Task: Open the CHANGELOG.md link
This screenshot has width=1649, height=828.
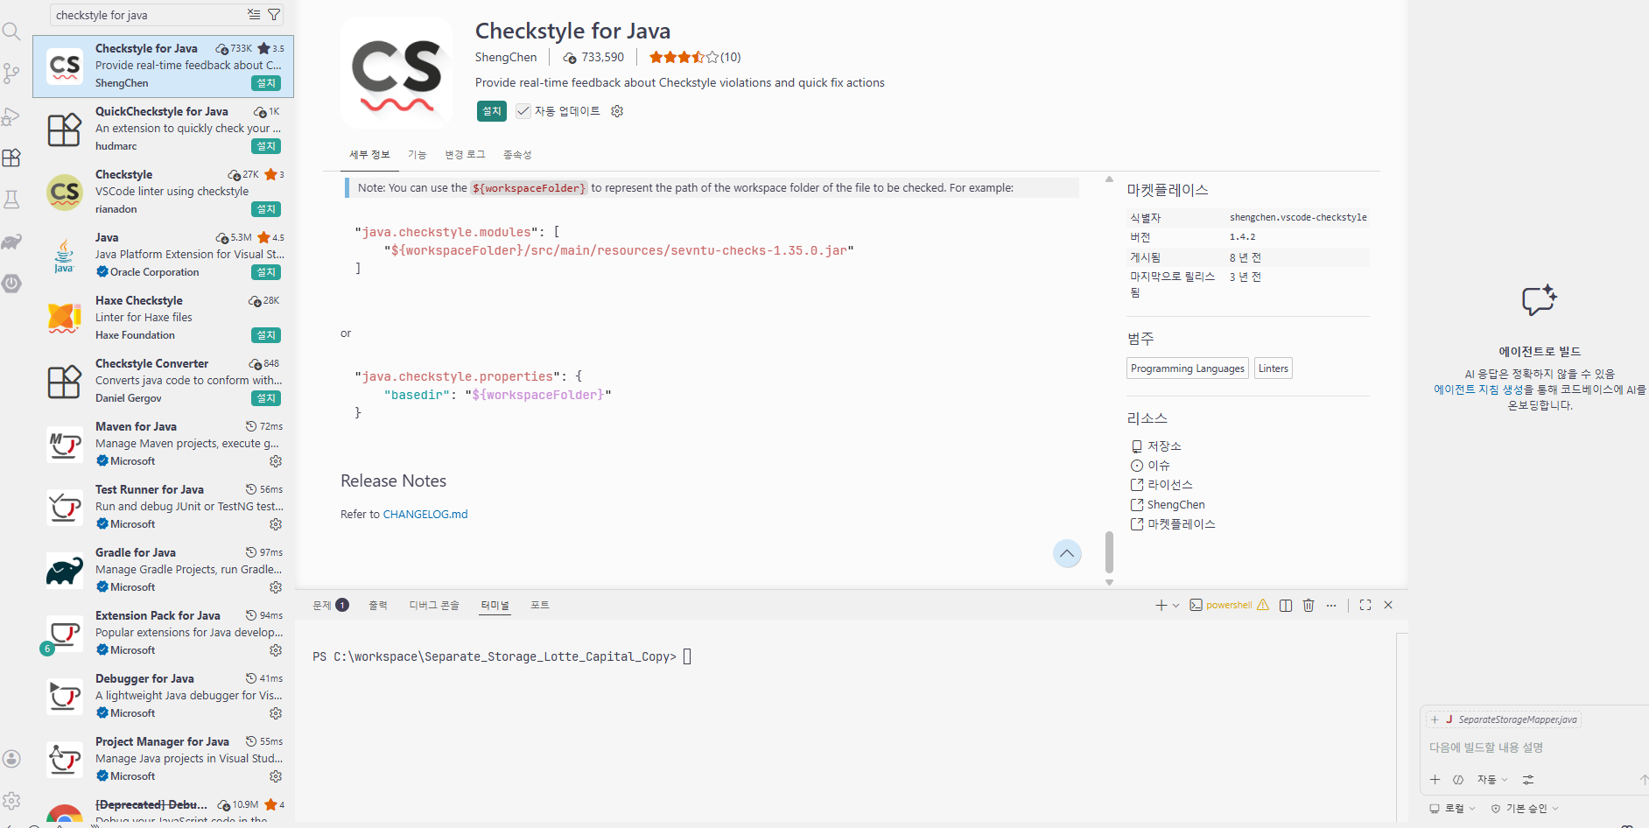Action: (x=425, y=515)
